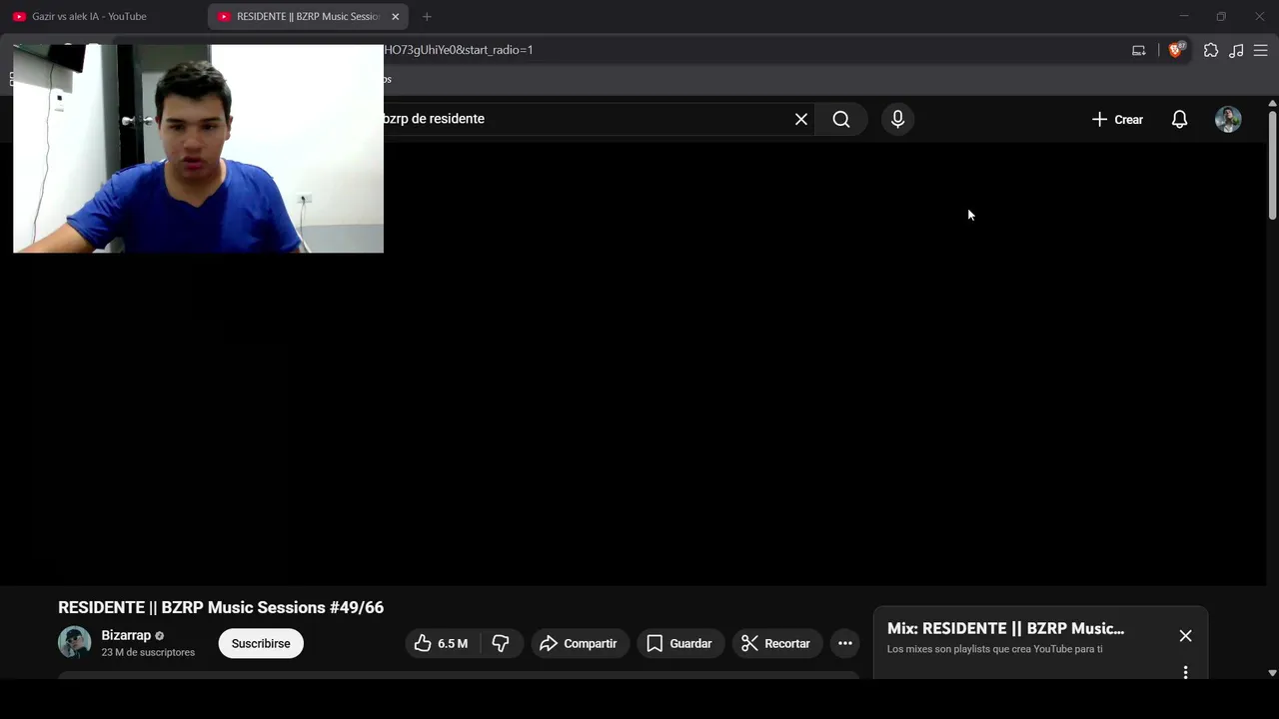Open the browser extensions puzzle icon
The image size is (1279, 719).
(1211, 50)
